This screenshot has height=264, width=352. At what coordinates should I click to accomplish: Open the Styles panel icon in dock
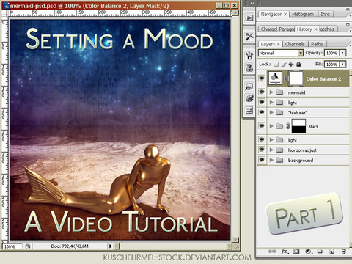(249, 87)
